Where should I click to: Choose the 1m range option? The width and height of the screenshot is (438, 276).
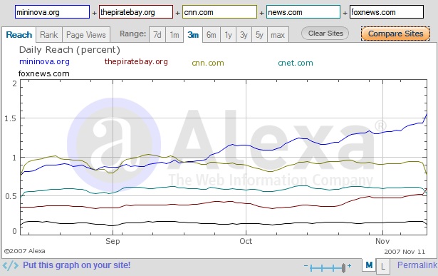coord(174,35)
